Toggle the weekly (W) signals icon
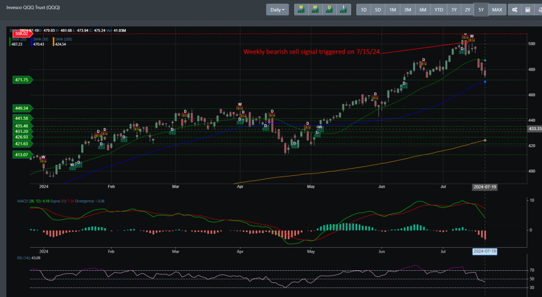The height and width of the screenshot is (297, 542). [315, 10]
